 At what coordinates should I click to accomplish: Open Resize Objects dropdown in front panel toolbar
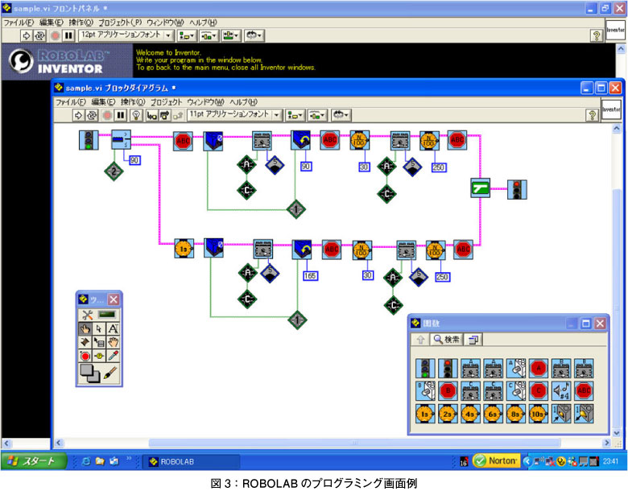tap(231, 36)
